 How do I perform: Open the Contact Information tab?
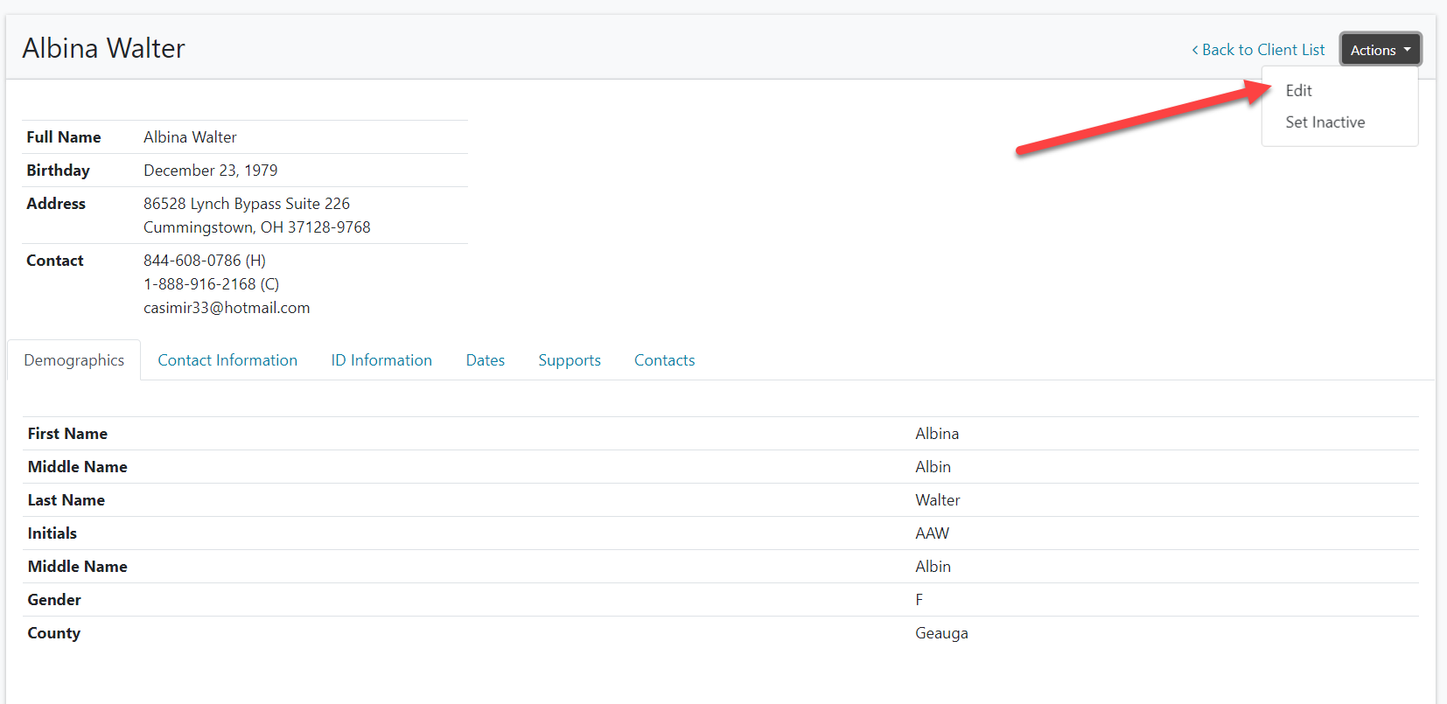(227, 360)
